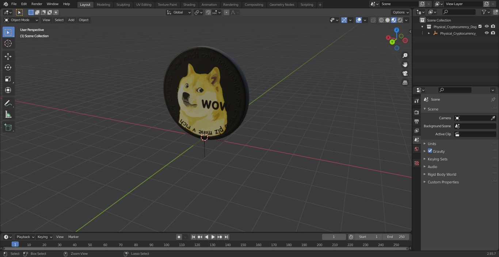Open the World properties tab
The image size is (499, 257).
coord(416,149)
